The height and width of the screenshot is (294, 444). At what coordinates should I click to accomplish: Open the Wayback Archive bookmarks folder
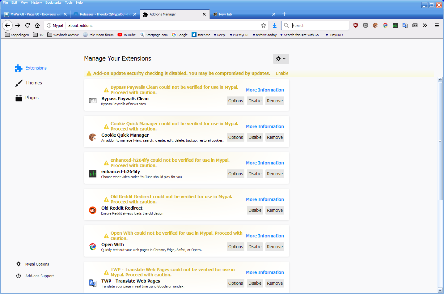(x=63, y=35)
